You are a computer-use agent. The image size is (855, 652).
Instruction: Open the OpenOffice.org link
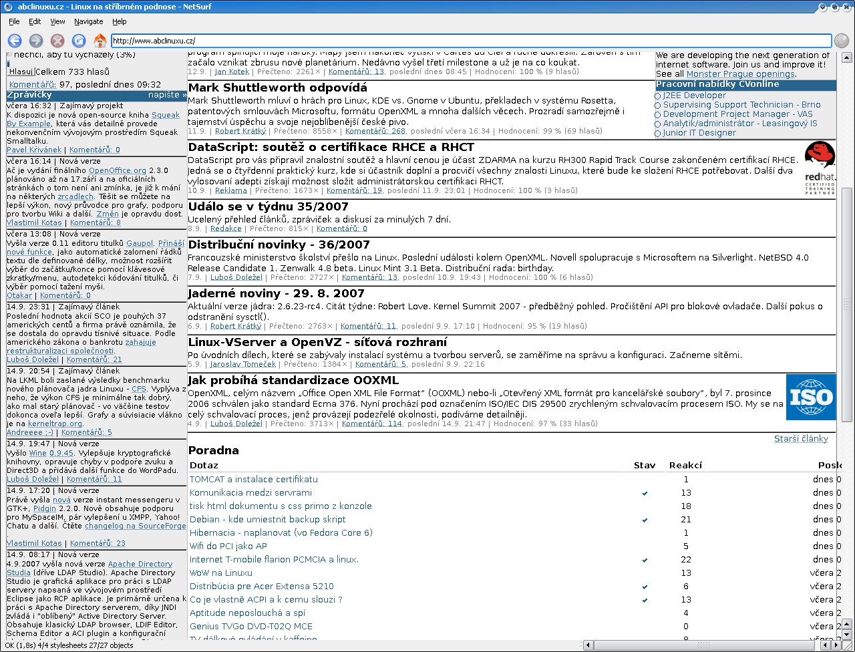[118, 170]
